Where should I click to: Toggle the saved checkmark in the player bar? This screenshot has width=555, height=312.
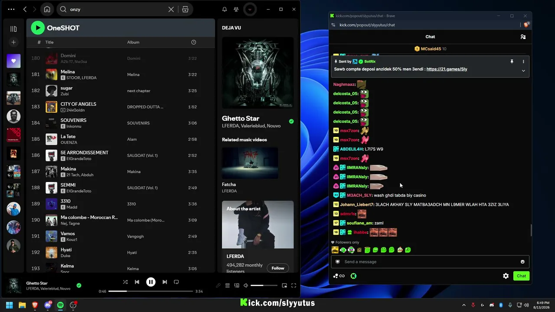click(x=79, y=286)
